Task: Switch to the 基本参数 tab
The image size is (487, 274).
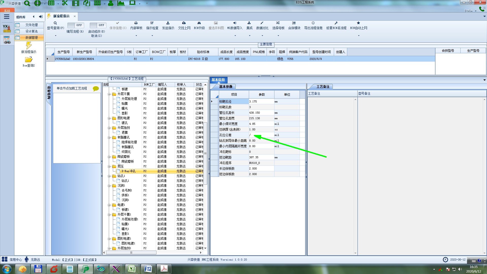Action: click(225, 87)
